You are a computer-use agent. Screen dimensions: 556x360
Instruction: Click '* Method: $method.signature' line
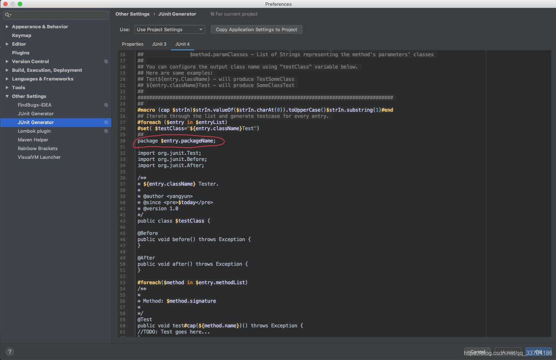[177, 301]
